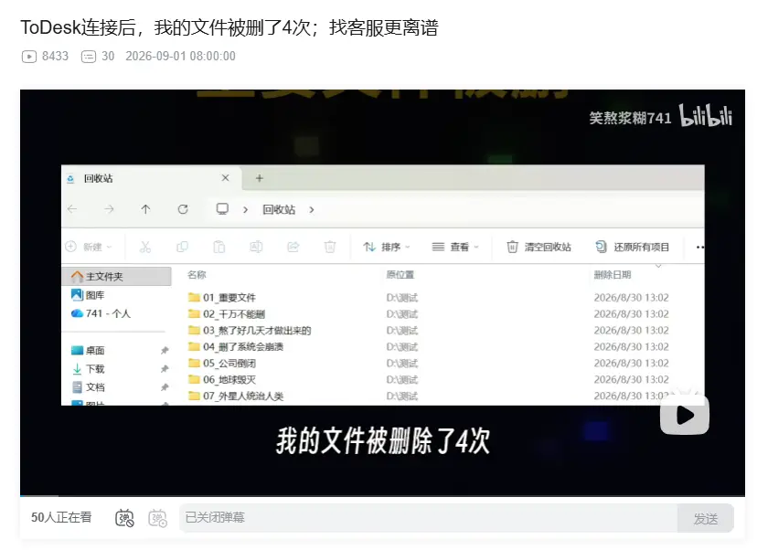
Task: Select folder 07_外星人统治人类
Action: point(236,396)
